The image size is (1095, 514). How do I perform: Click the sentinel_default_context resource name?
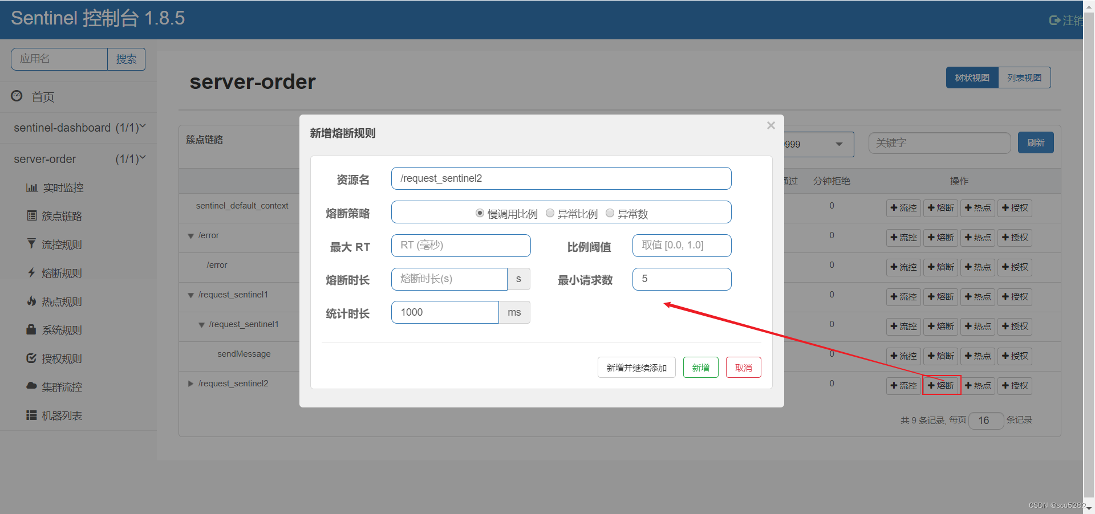click(242, 206)
